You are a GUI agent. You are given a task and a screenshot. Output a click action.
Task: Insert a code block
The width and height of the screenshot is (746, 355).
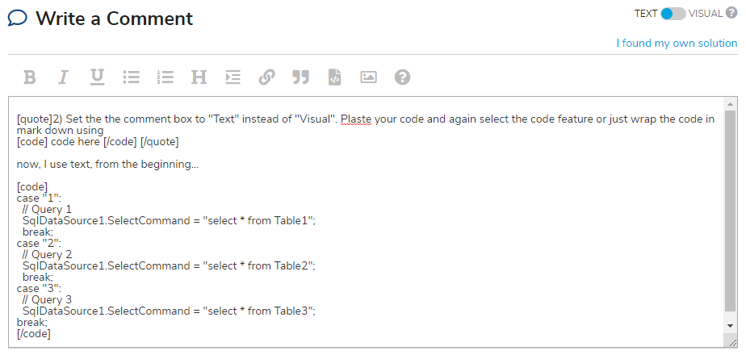pos(334,77)
